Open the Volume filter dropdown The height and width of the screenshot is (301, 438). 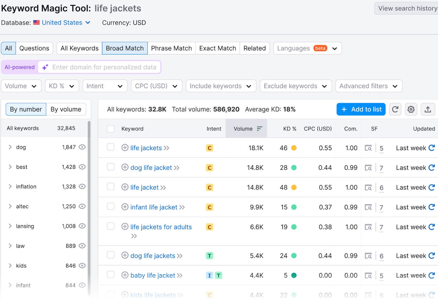[21, 86]
